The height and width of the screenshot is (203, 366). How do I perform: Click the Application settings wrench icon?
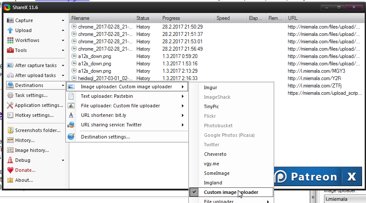tap(10, 105)
